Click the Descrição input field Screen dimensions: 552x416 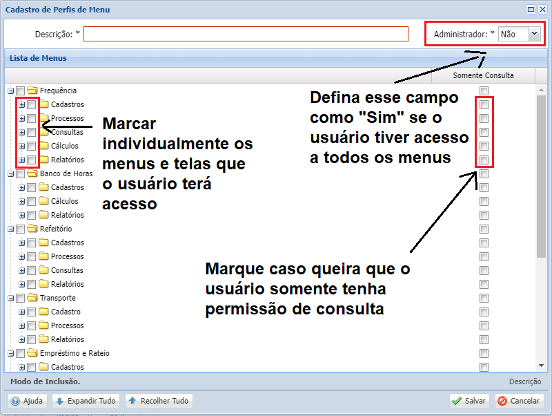[246, 32]
